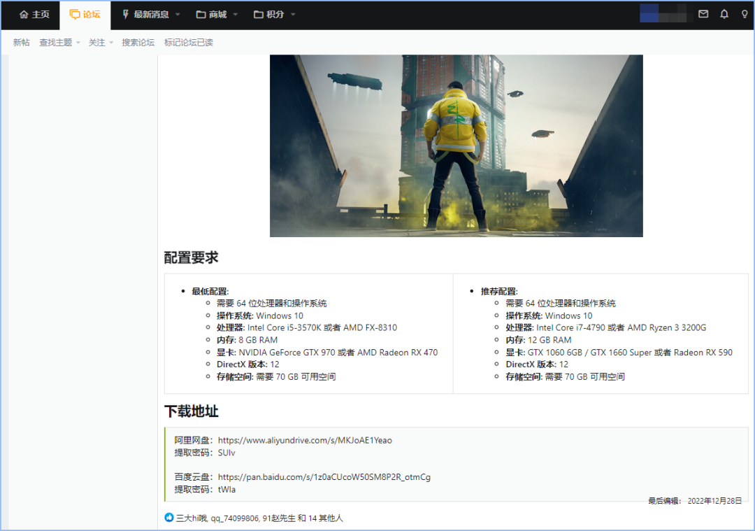Viewport: 755px width, 531px height.
Task: Expand the 查找主题 dropdown arrow
Action: pyautogui.click(x=78, y=43)
